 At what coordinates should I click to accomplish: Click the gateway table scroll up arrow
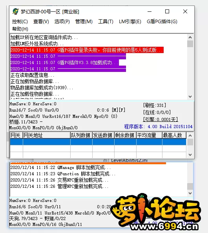coord(190,136)
